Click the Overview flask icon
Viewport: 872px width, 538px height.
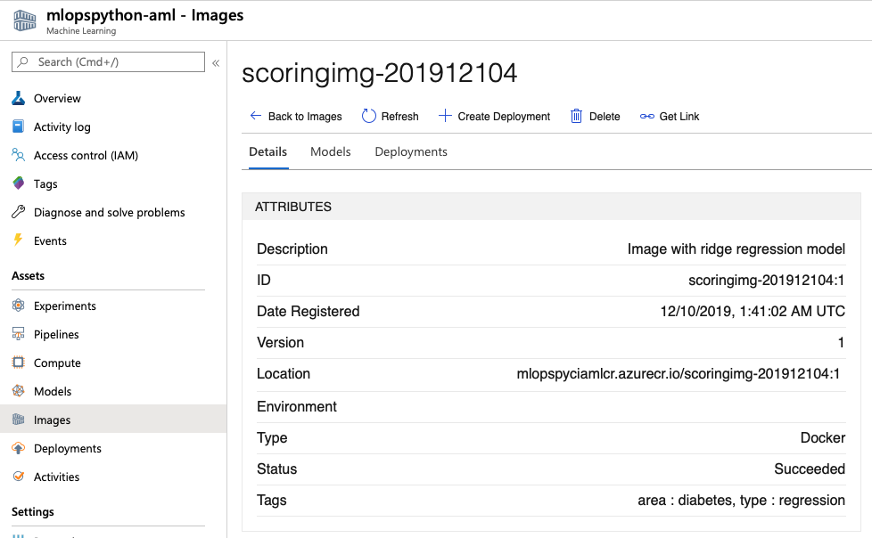click(x=19, y=98)
